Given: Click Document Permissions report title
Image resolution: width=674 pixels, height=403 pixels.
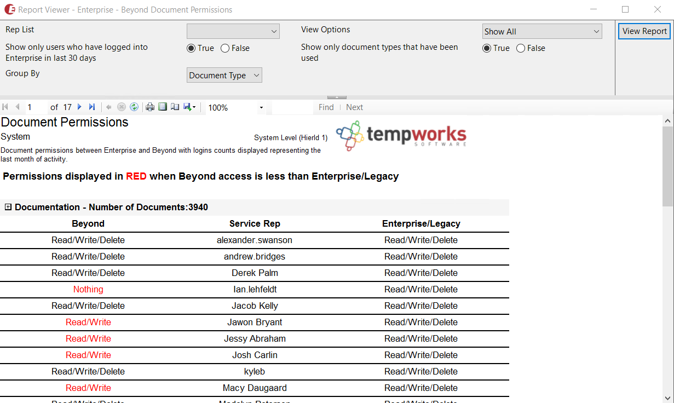Looking at the screenshot, I should point(65,122).
